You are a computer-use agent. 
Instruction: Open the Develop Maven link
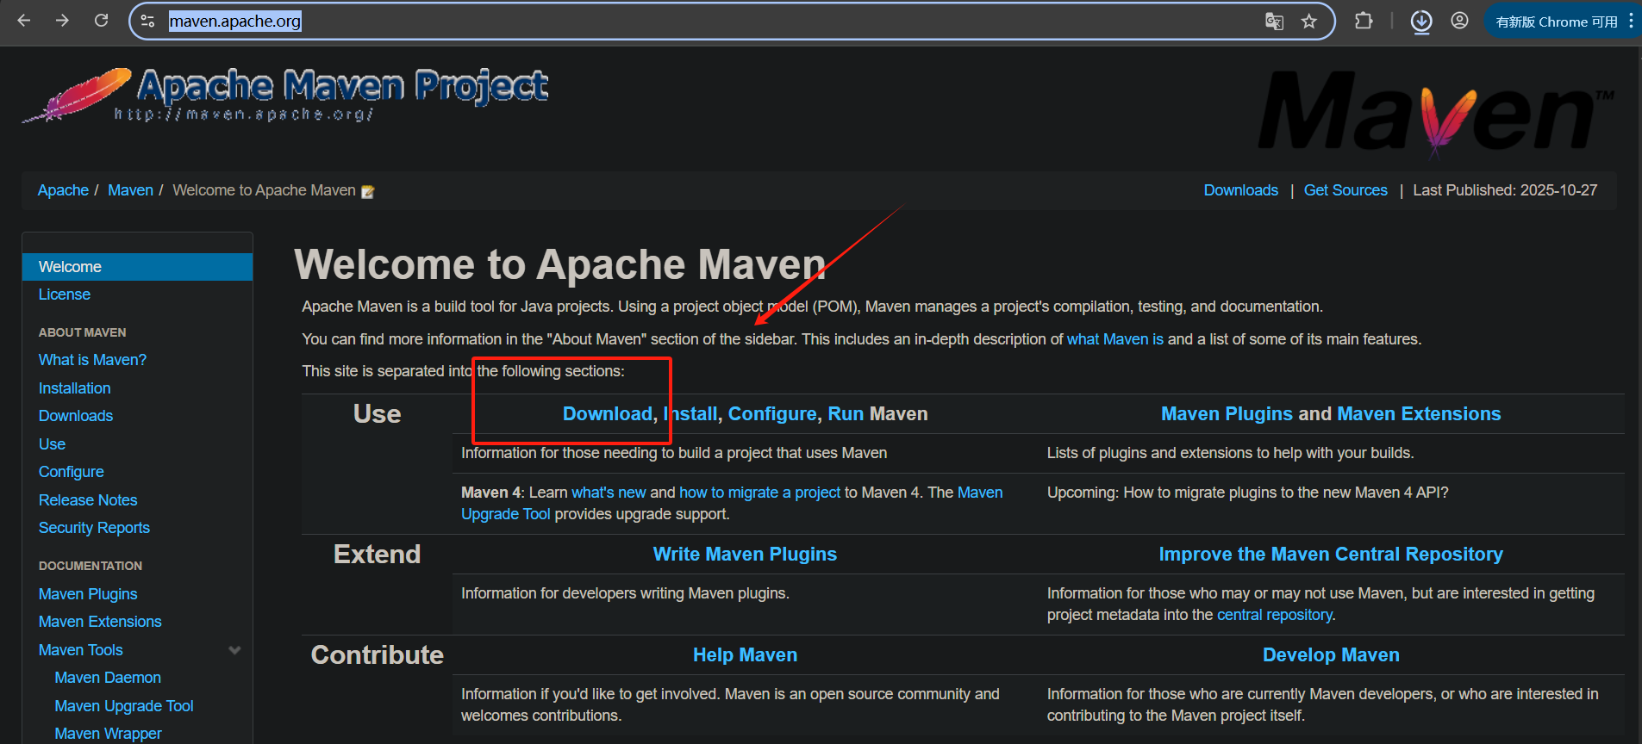pos(1331,655)
